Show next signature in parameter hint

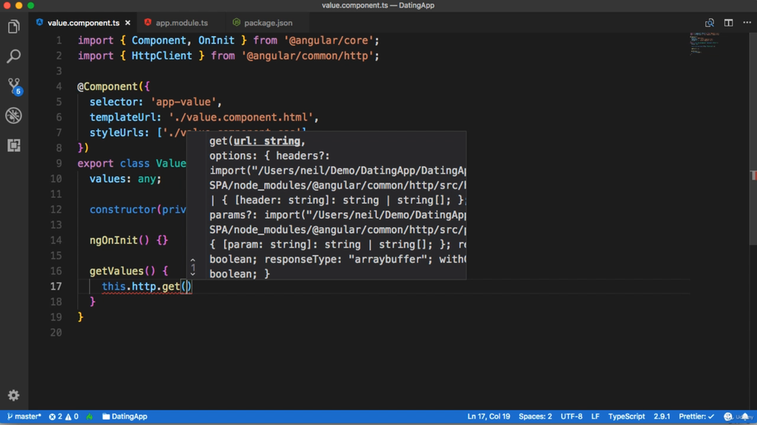point(192,273)
